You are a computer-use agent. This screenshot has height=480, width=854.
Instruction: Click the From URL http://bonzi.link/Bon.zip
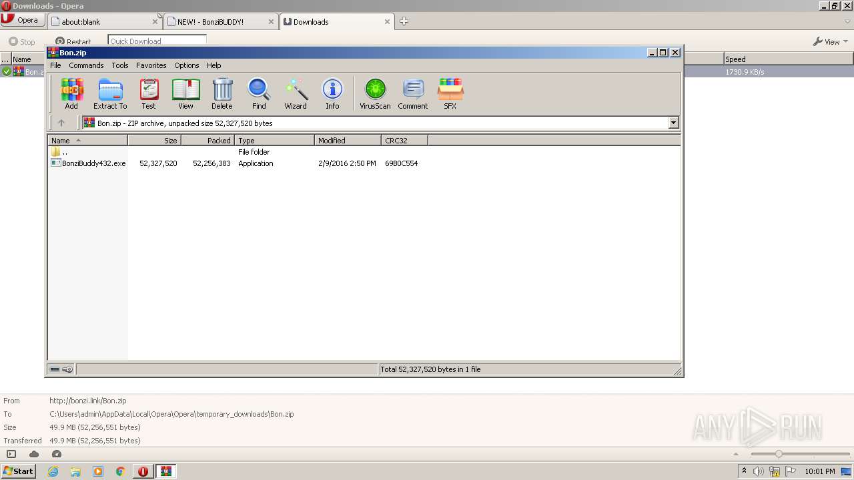(88, 401)
